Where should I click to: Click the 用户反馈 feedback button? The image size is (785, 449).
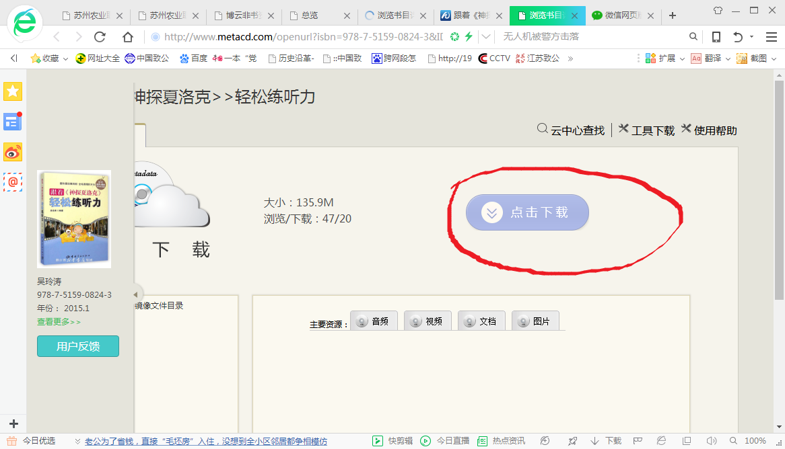pos(78,346)
